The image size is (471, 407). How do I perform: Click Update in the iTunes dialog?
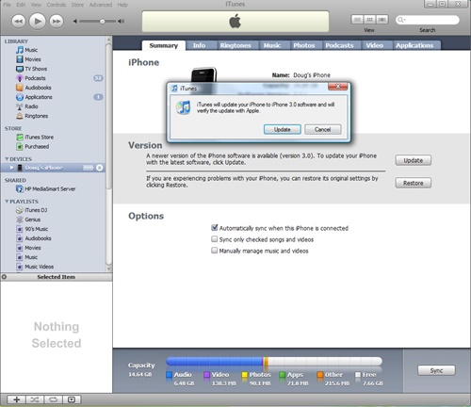[x=283, y=129]
